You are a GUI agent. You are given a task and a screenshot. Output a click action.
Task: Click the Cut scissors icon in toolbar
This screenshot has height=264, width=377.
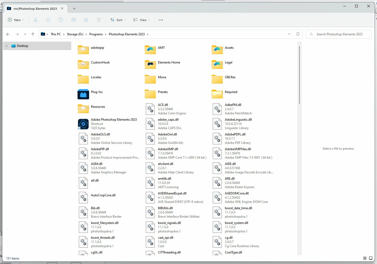[36, 20]
